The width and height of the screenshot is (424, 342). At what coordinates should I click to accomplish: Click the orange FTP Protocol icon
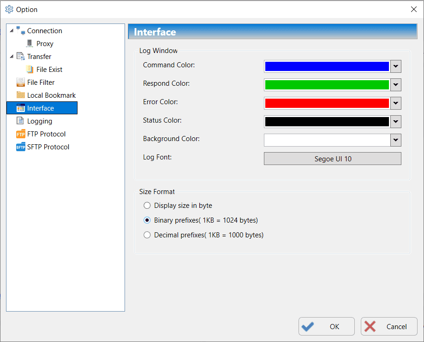(20, 134)
